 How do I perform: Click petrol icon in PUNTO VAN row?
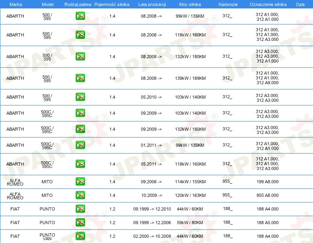click(x=80, y=236)
